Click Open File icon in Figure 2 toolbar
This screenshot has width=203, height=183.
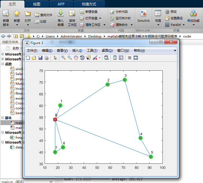34,58
